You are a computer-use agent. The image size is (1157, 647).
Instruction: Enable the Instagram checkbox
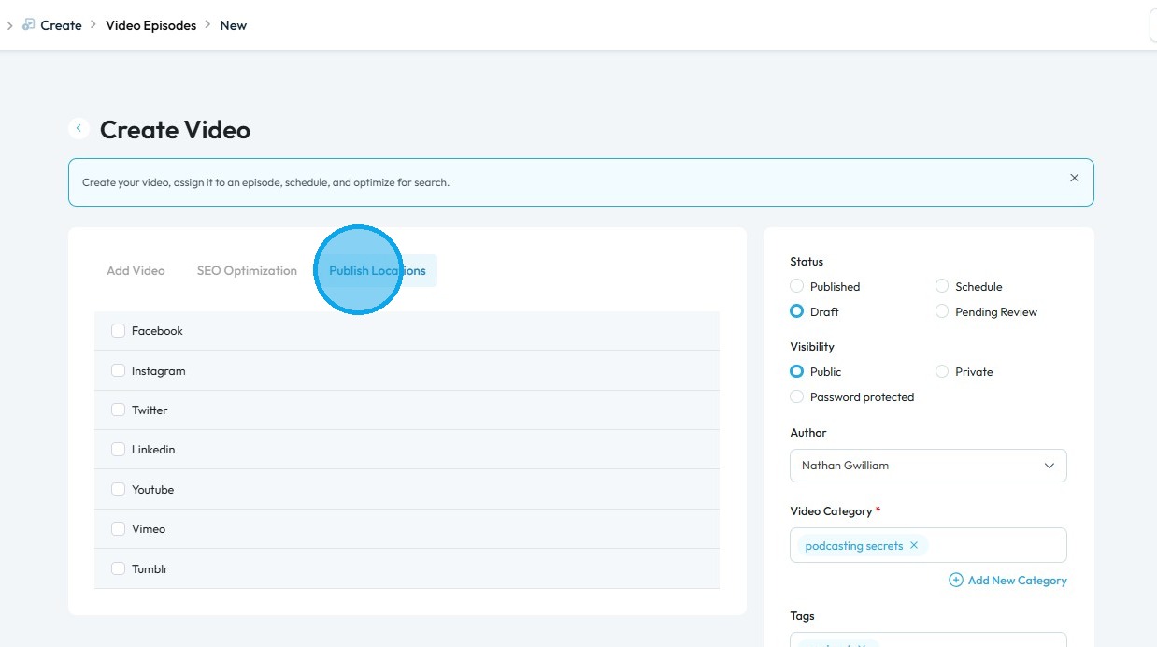click(118, 370)
